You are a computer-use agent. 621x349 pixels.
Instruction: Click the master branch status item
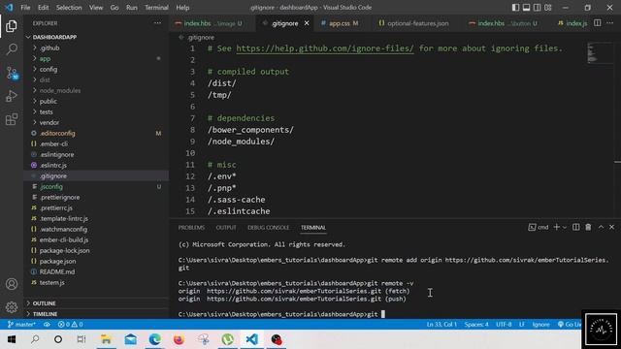pyautogui.click(x=21, y=325)
